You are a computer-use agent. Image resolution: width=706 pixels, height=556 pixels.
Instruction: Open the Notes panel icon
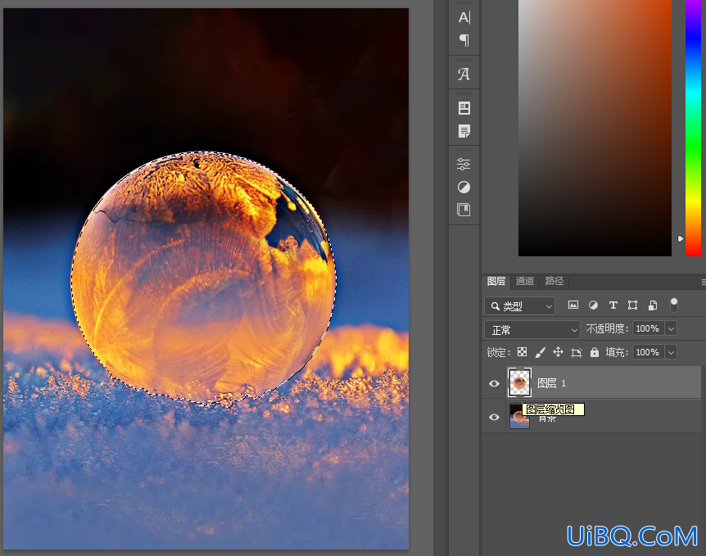click(464, 131)
